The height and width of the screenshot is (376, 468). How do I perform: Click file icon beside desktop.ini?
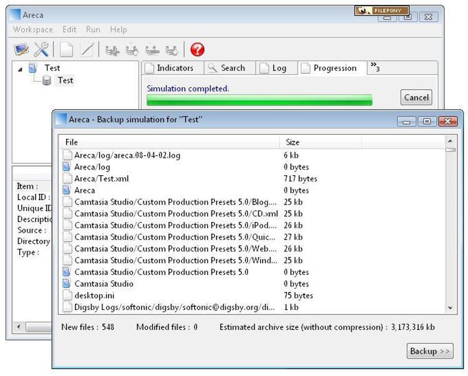click(x=67, y=295)
